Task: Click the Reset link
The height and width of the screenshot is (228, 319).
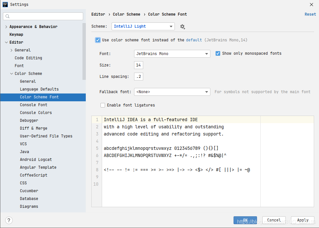Action: 310,14
